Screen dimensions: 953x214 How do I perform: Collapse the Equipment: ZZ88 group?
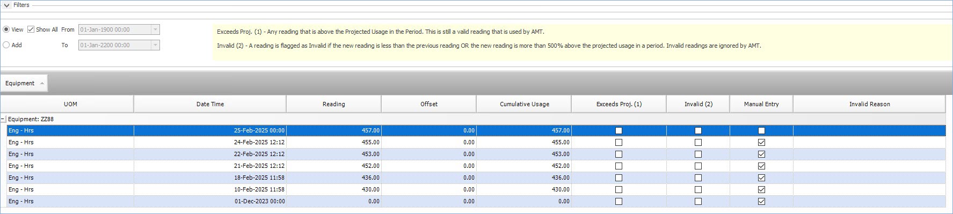pyautogui.click(x=3, y=119)
